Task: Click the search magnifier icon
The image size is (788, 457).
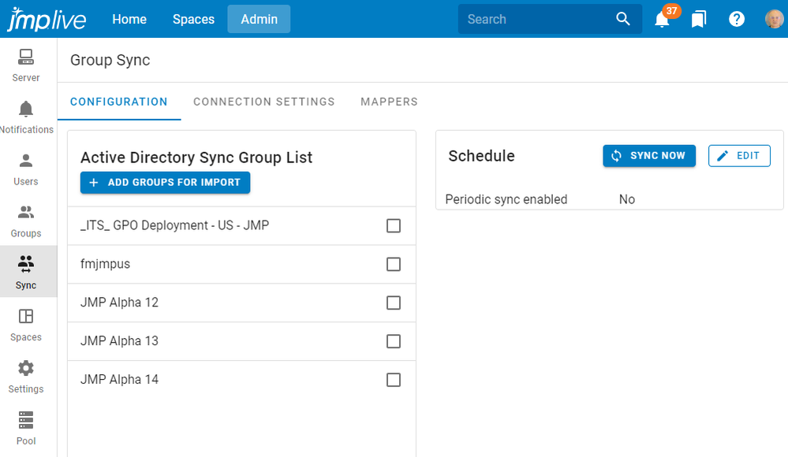Action: [x=623, y=19]
